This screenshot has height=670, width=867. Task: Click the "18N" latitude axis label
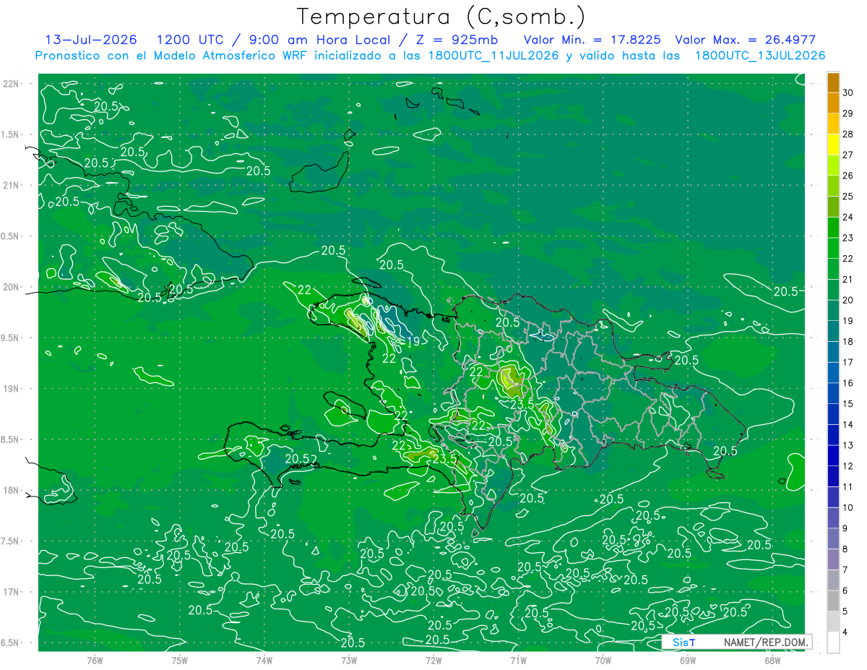tap(11, 491)
